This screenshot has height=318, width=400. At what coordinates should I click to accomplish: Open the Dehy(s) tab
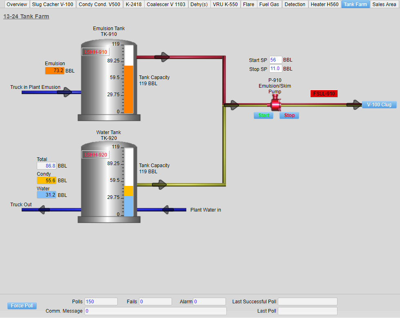coord(199,4)
